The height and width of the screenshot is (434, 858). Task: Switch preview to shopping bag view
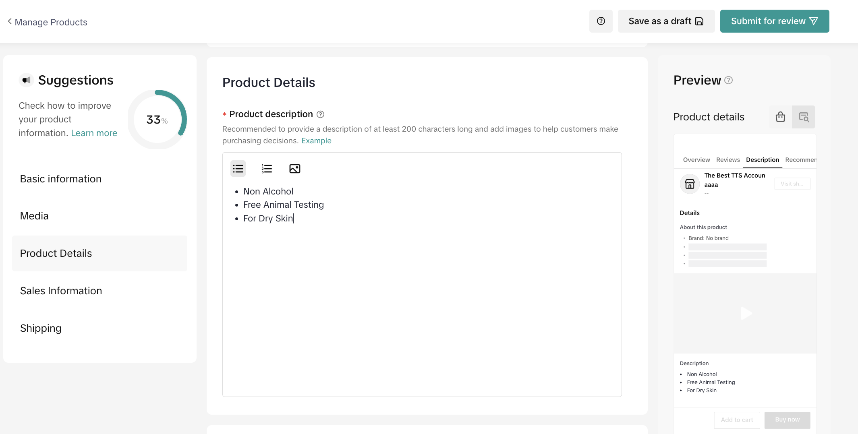coord(780,117)
